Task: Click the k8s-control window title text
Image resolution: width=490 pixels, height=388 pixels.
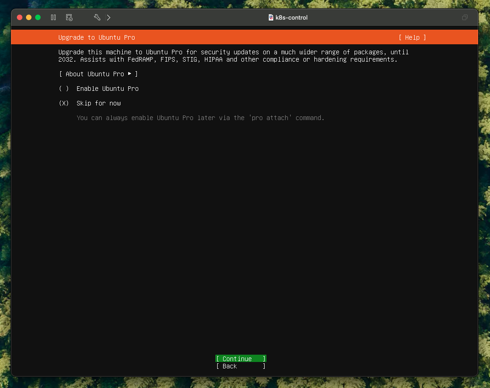Action: click(292, 18)
